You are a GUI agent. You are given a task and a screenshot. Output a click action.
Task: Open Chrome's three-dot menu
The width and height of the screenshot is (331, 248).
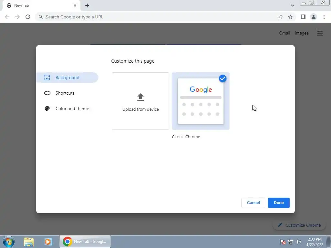pyautogui.click(x=324, y=17)
